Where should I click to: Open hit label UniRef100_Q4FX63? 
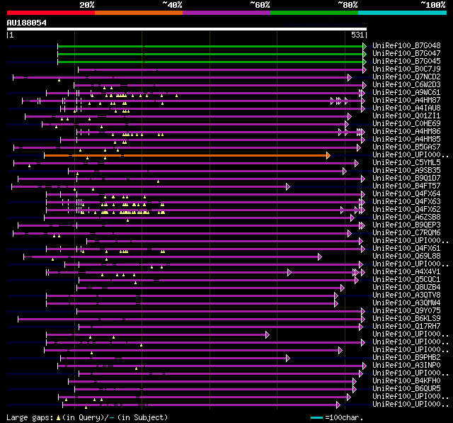tap(406, 202)
